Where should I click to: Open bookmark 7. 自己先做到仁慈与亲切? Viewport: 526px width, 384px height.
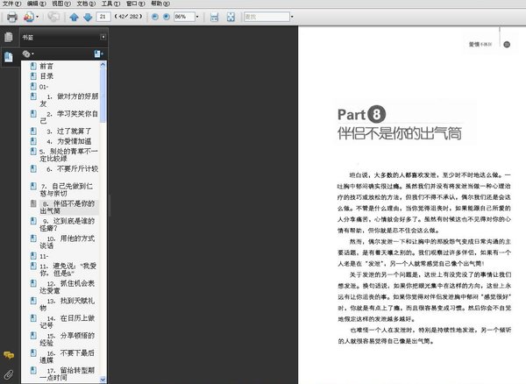point(67,190)
